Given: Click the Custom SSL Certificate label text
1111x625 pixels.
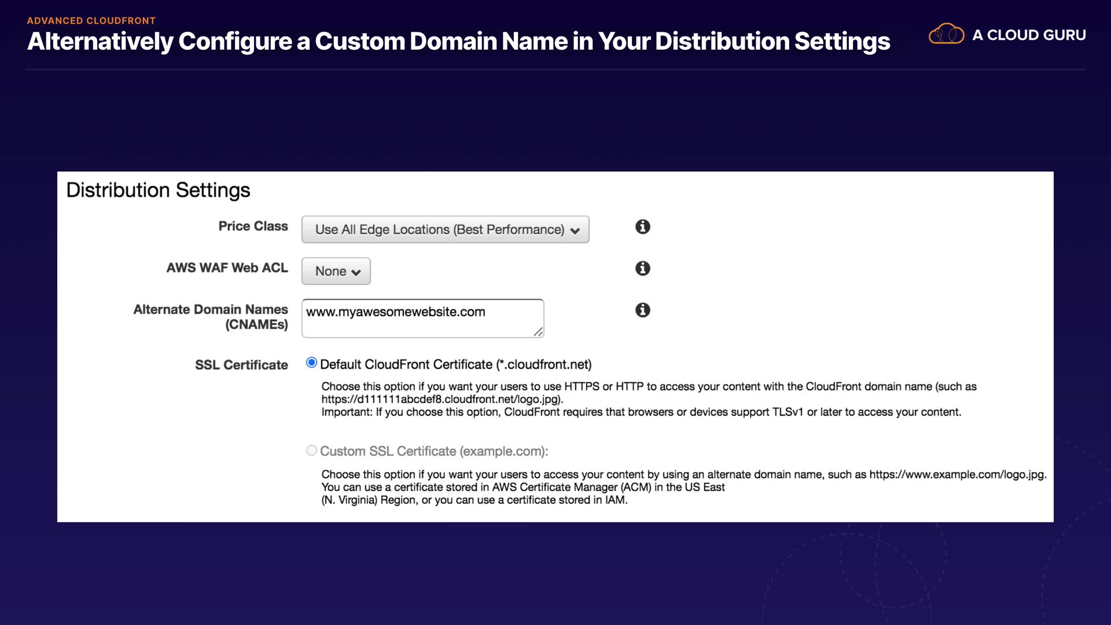Looking at the screenshot, I should (x=433, y=451).
